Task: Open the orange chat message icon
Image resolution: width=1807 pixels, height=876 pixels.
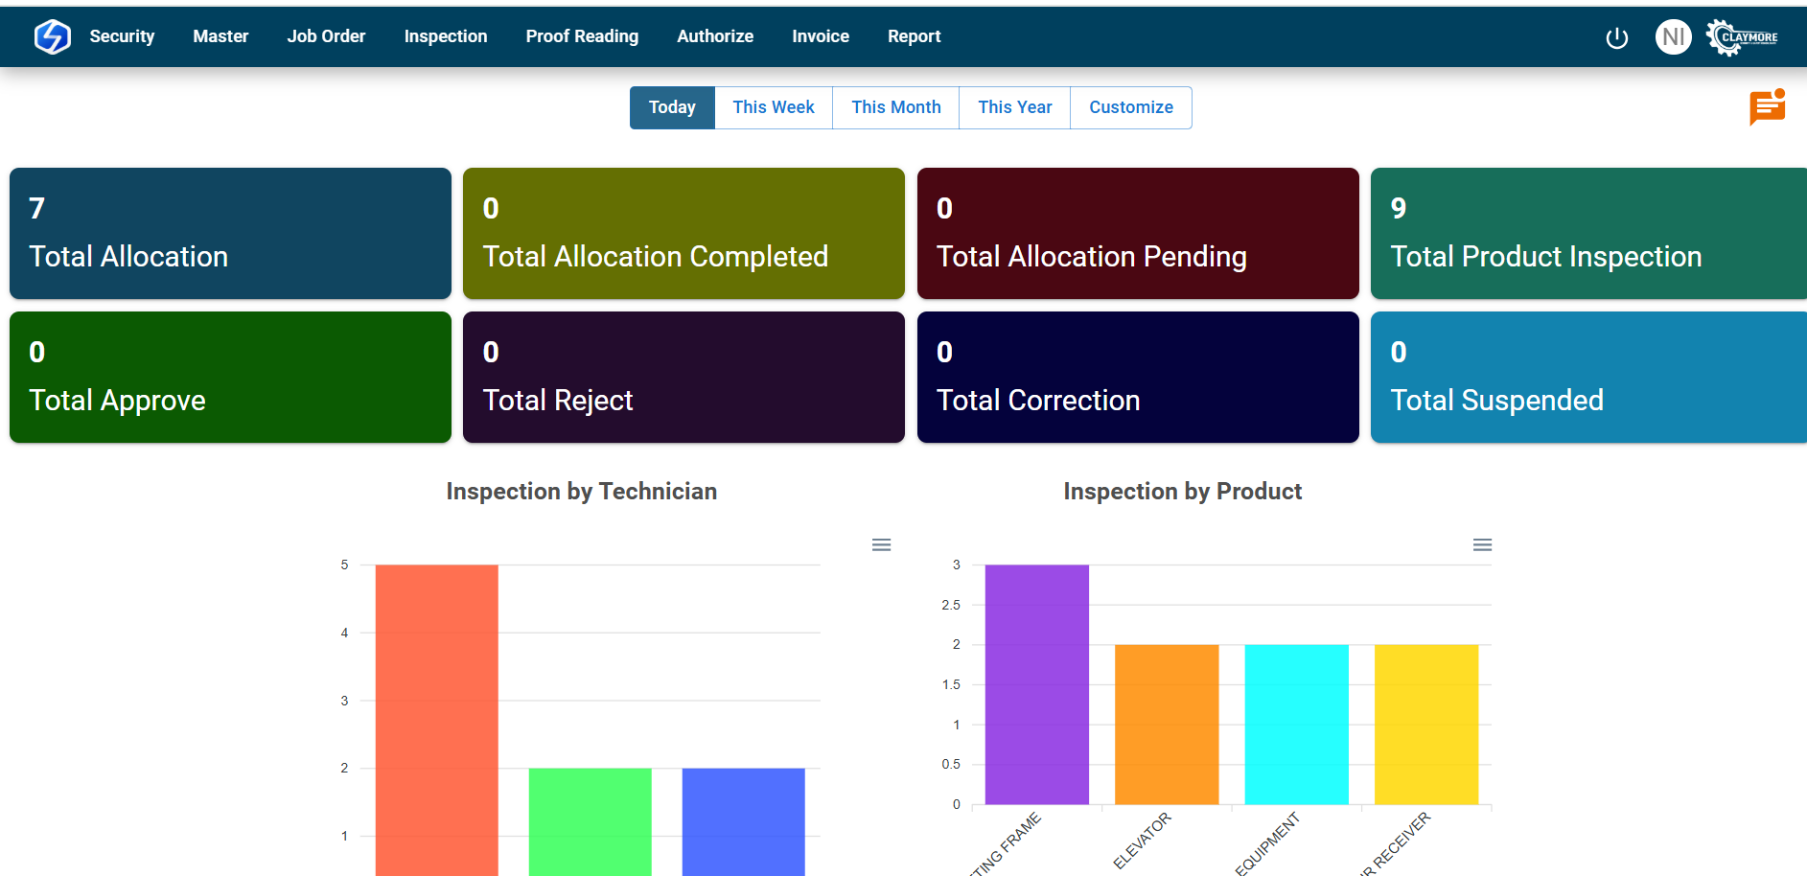Action: tap(1767, 107)
